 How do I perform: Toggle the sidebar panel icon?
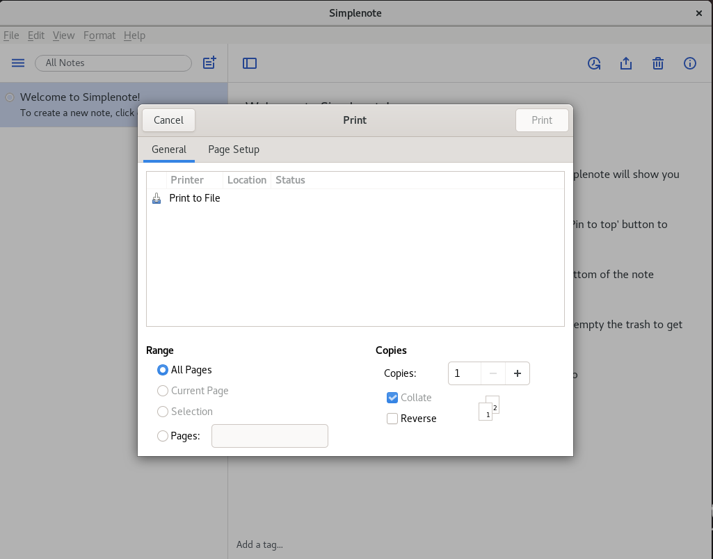pyautogui.click(x=250, y=63)
